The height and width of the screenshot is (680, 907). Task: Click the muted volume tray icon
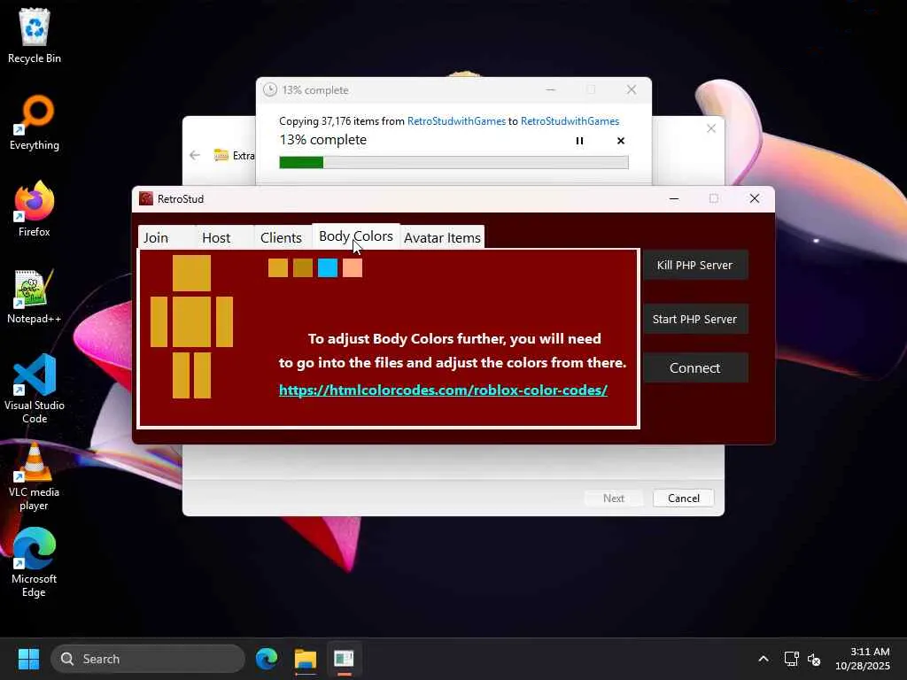(814, 659)
